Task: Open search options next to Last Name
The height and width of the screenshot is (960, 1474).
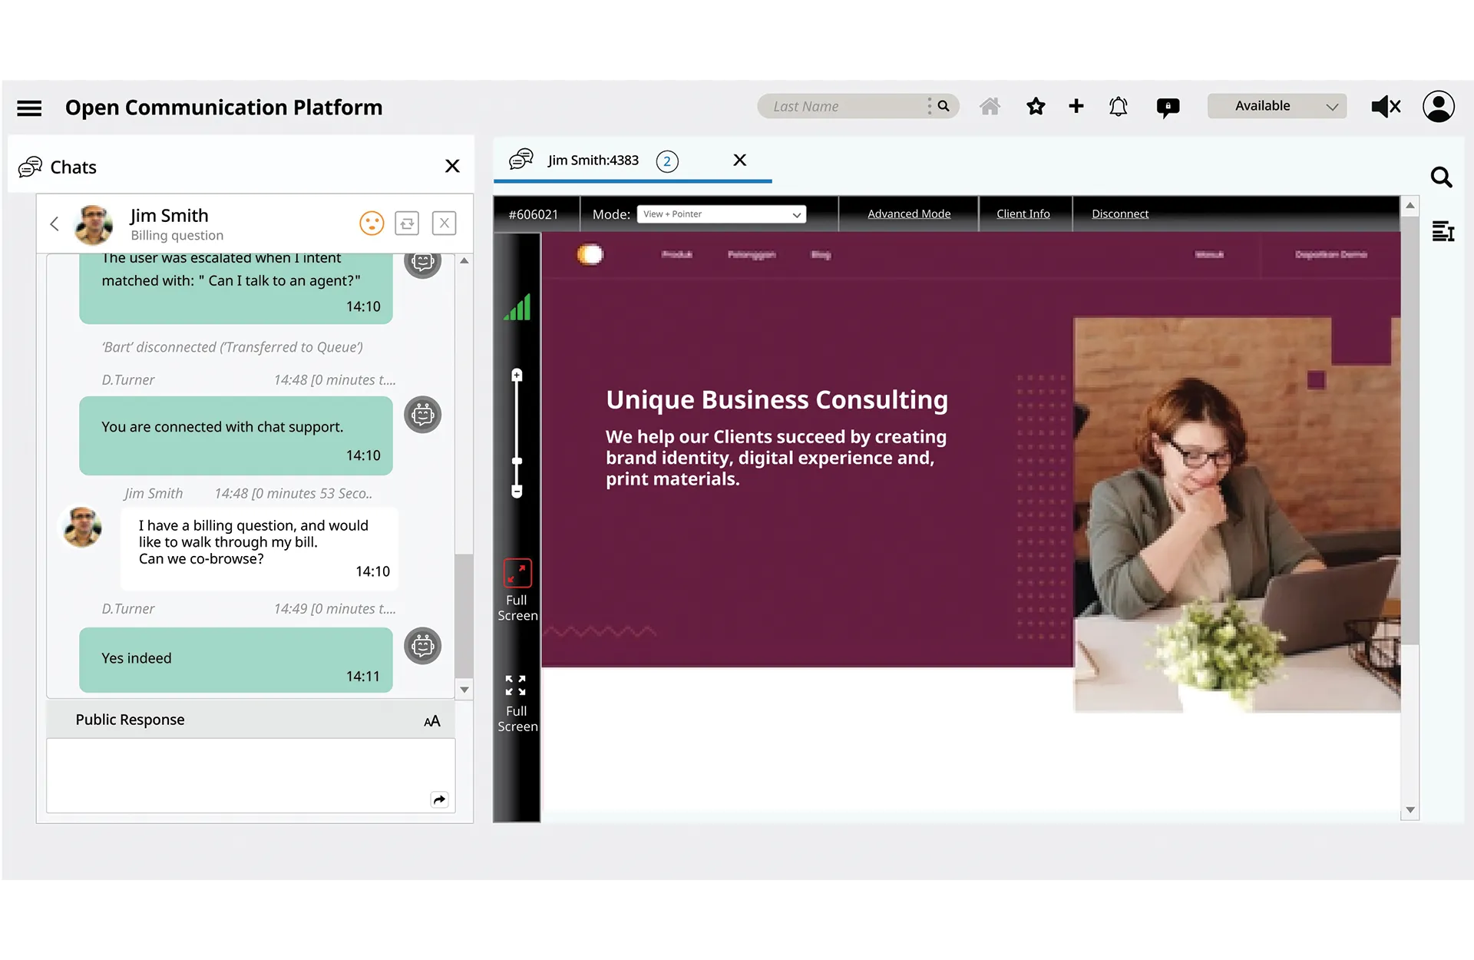Action: click(x=930, y=107)
